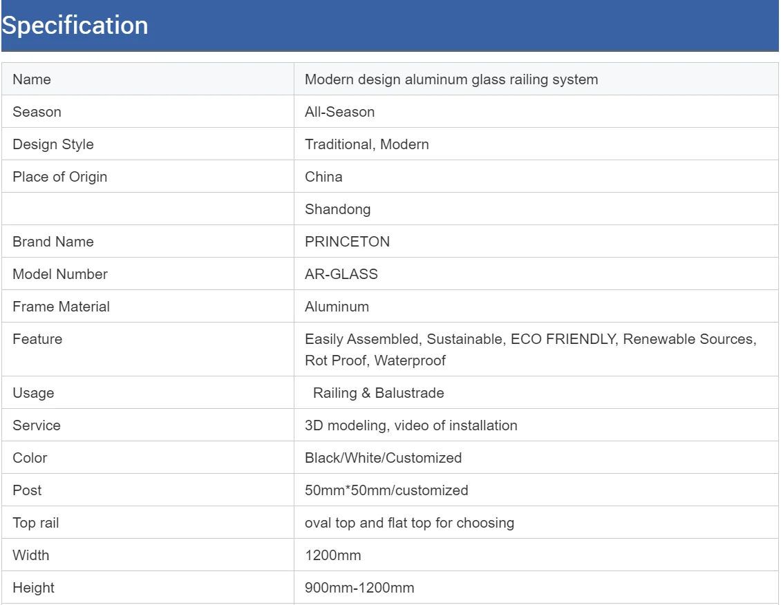781x605 pixels.
Task: Select the 'Modern design aluminum glass railing system' text
Action: point(451,79)
